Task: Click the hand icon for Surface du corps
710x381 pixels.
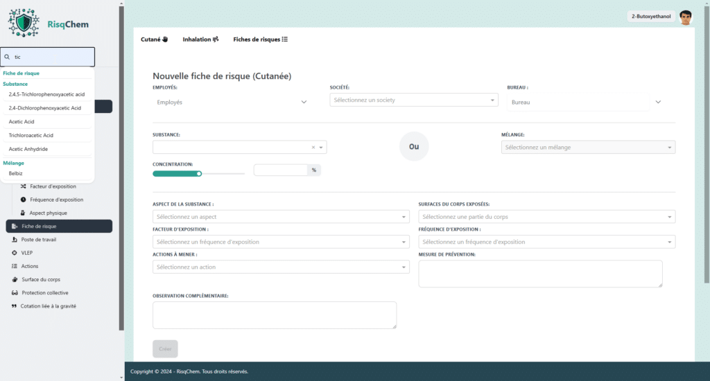Action: click(x=14, y=279)
